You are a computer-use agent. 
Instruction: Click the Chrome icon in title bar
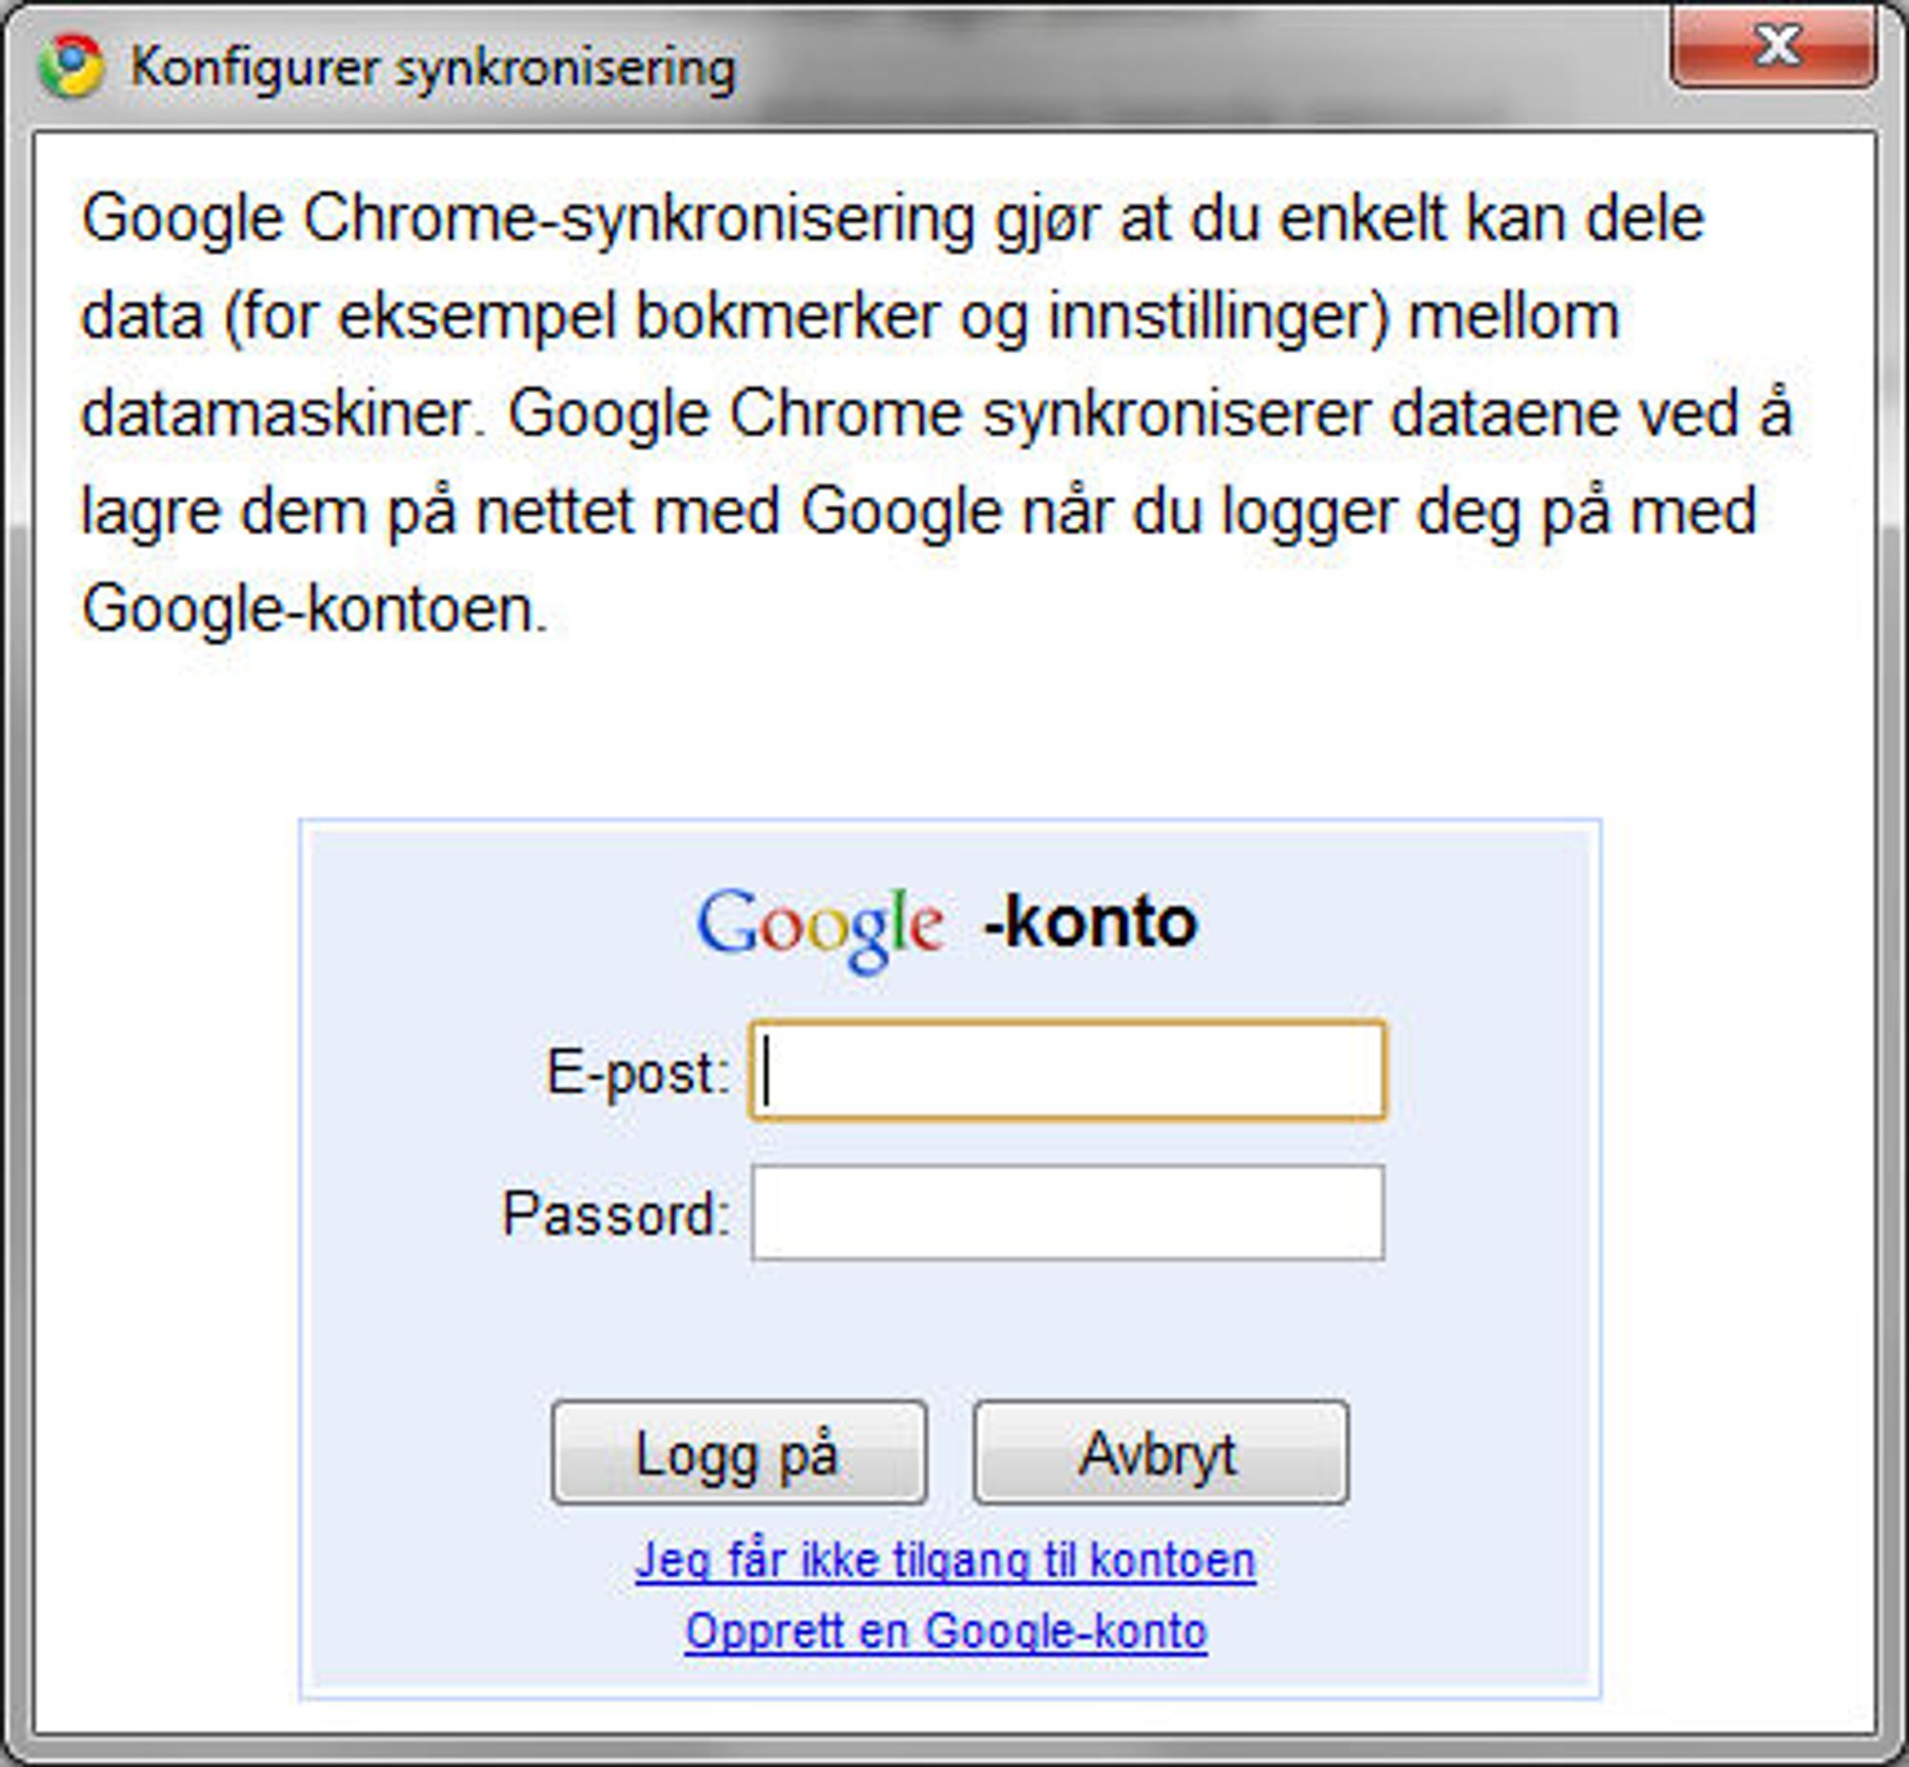point(71,66)
